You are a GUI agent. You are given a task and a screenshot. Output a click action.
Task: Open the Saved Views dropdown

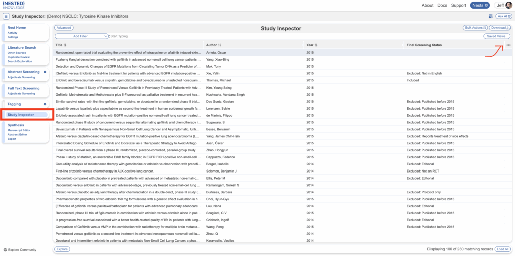pos(496,36)
